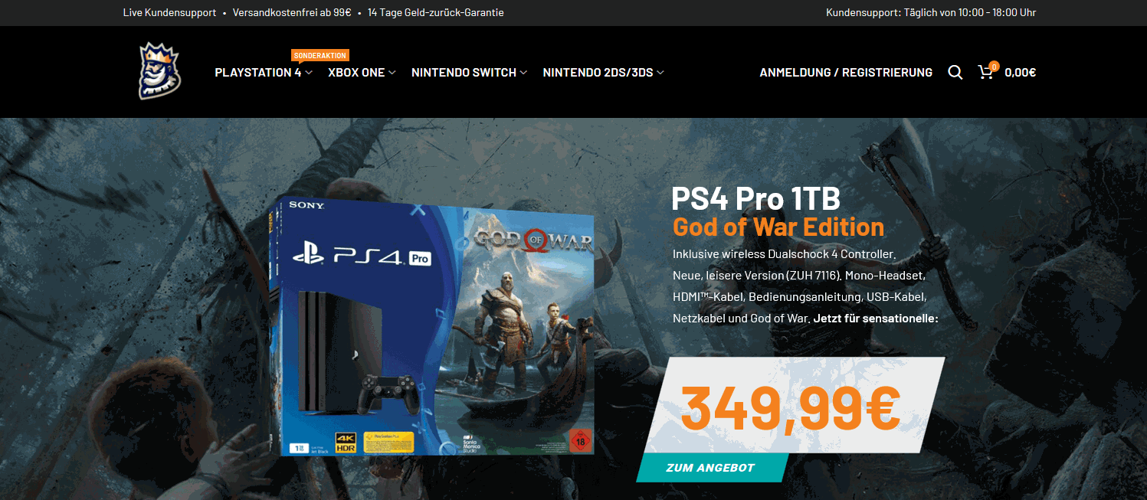
Task: Open ANMELDUNG / REGISTRIERUNG link
Action: click(846, 73)
